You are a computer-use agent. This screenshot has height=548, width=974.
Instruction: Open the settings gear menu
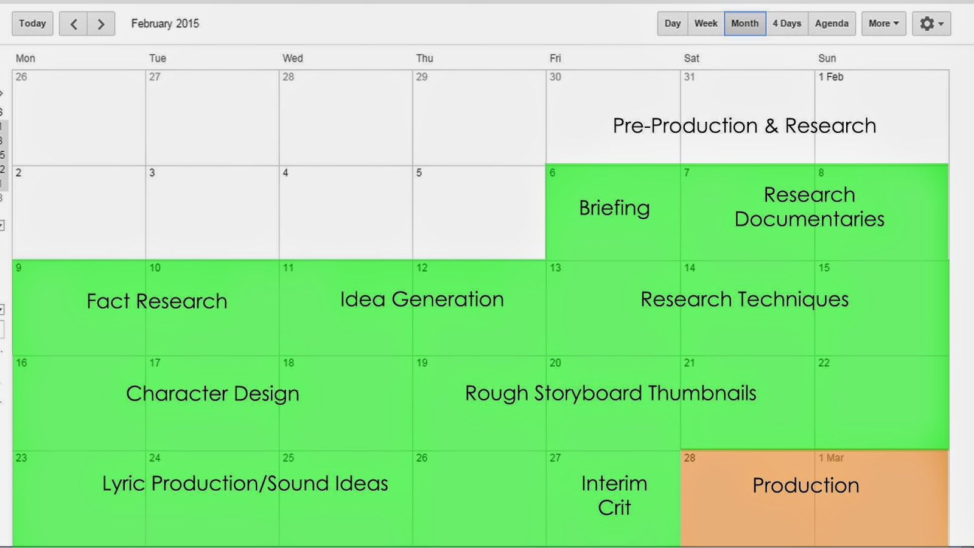pos(931,23)
